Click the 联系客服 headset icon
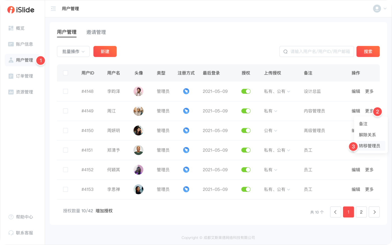 [x=11, y=233]
